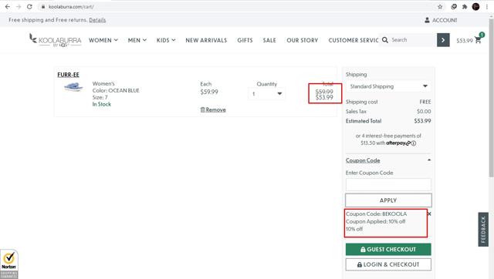
Task: Click the $53.99 cart total in header
Action: coord(465,41)
